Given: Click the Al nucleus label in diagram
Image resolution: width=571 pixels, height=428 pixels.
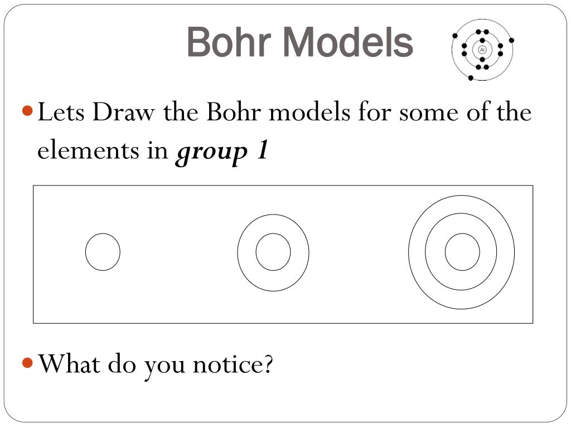Looking at the screenshot, I should point(482,50).
